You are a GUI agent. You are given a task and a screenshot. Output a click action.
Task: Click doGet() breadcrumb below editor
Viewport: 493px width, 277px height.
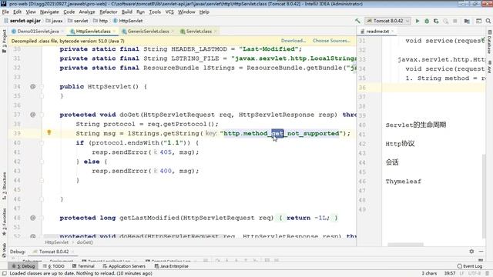tap(85, 242)
